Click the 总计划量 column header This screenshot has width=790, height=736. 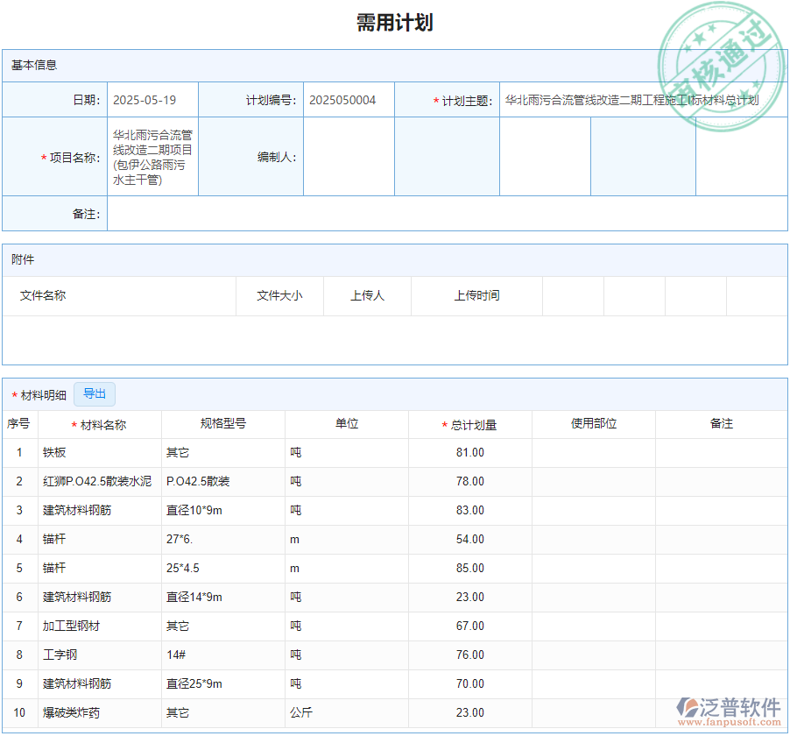tap(470, 423)
